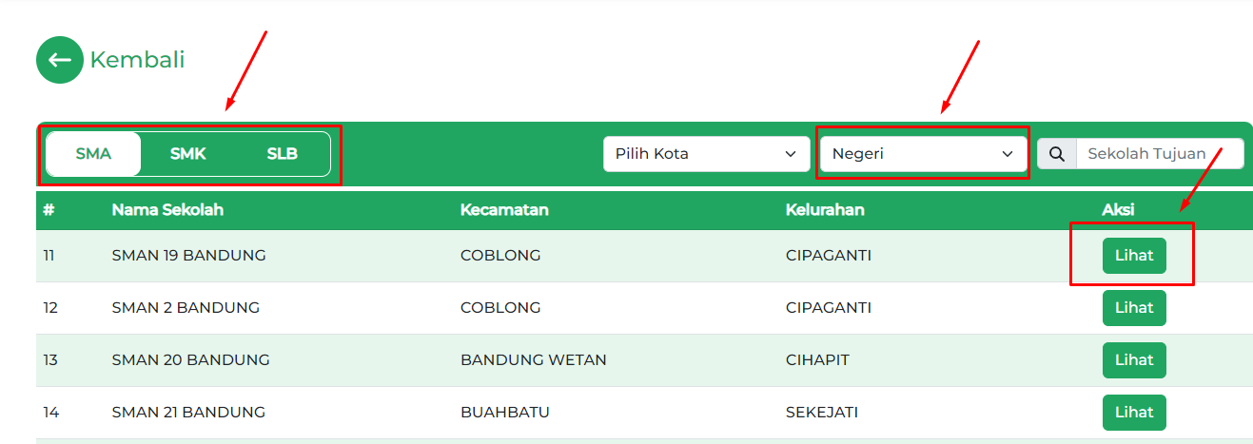The image size is (1253, 444).
Task: Open Lihat for SMAN 21 BANDUNG
Action: (1134, 413)
